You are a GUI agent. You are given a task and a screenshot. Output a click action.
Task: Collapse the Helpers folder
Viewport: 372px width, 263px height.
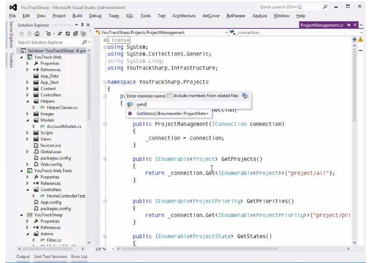pos(28,101)
